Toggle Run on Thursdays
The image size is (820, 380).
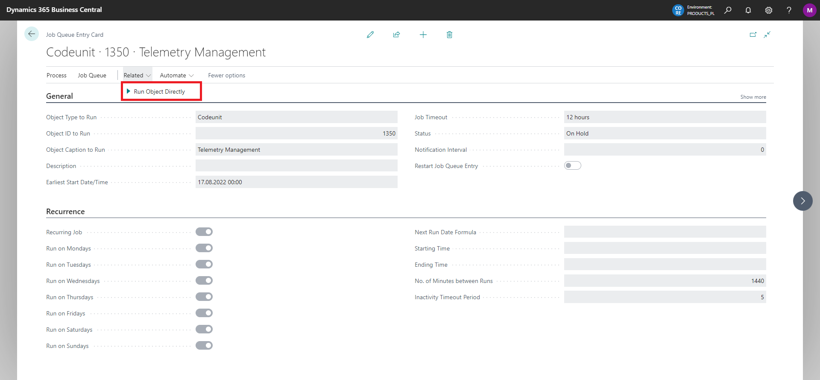click(204, 297)
